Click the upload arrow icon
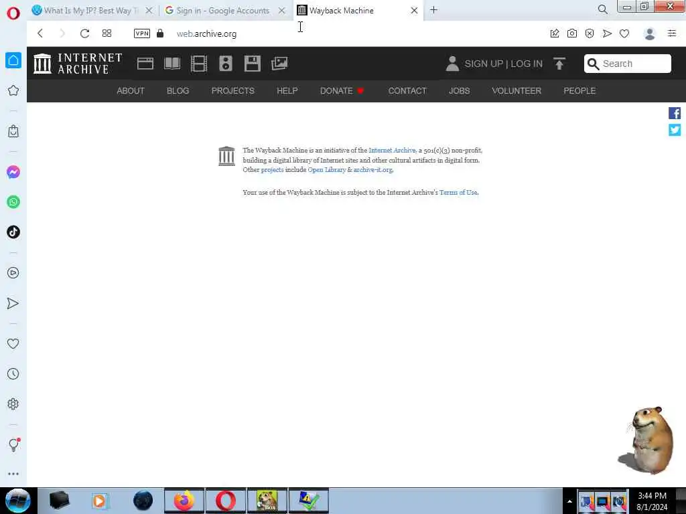The width and height of the screenshot is (686, 514). [x=559, y=64]
